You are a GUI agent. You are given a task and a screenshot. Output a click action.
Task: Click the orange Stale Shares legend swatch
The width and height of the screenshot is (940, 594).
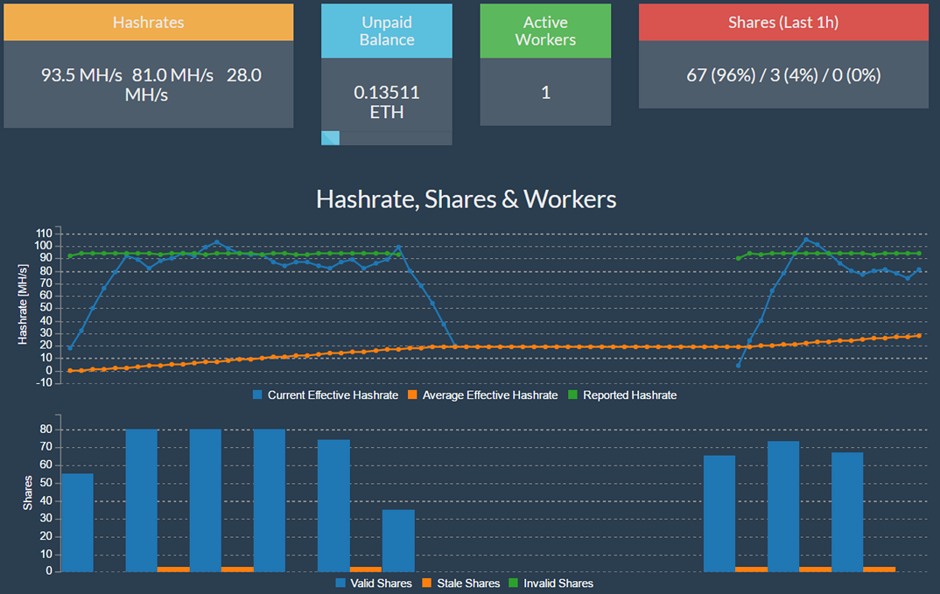(427, 584)
